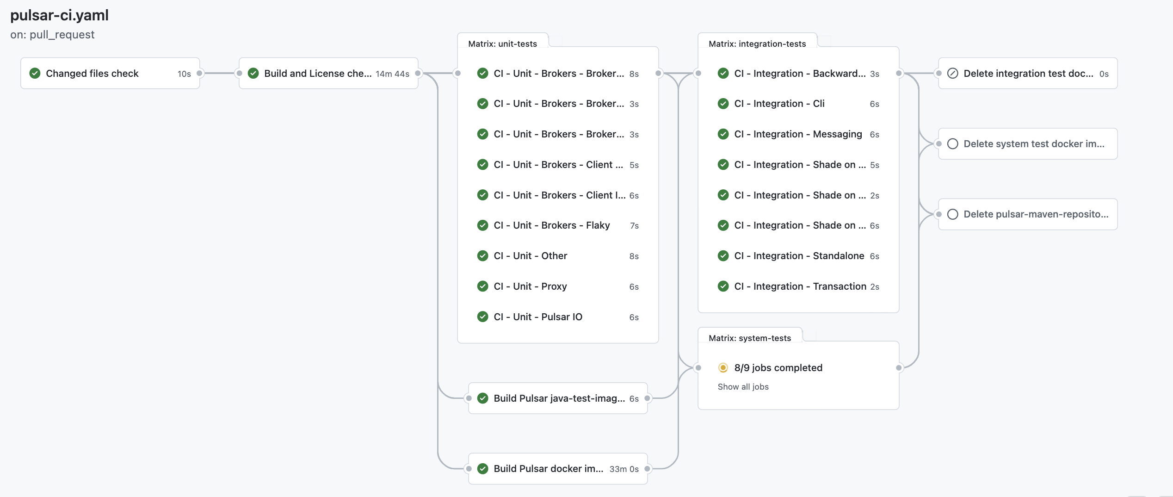Open the Build Pulsar java-test-imag... job
Screen dimensions: 1173x497
[x=558, y=398]
